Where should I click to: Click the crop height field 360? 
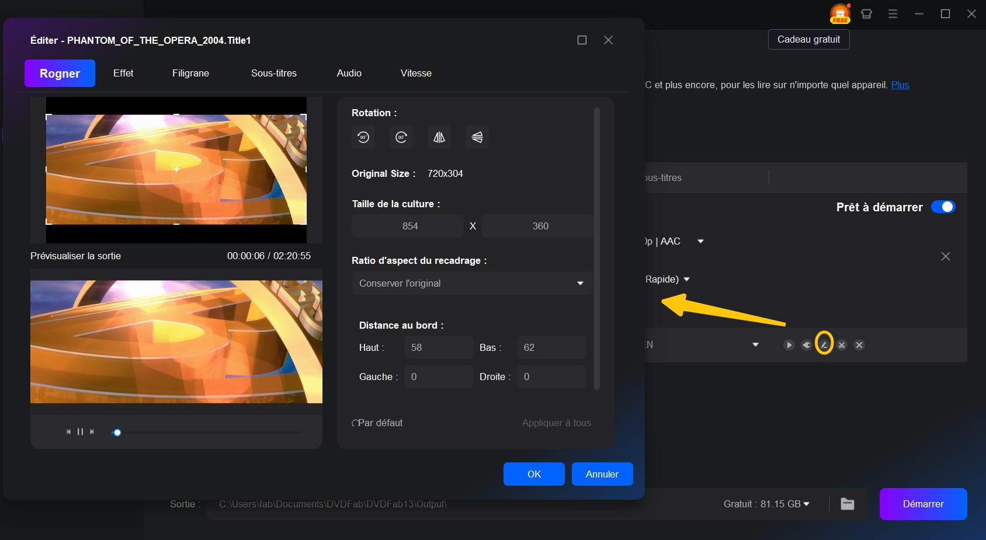point(538,226)
